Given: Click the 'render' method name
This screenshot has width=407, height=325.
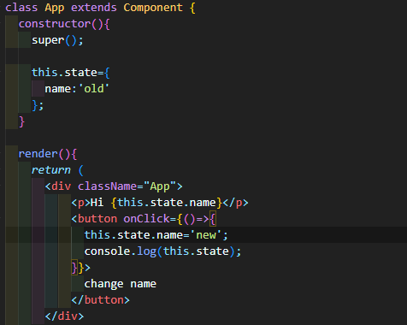Looking at the screenshot, I should (x=38, y=154).
